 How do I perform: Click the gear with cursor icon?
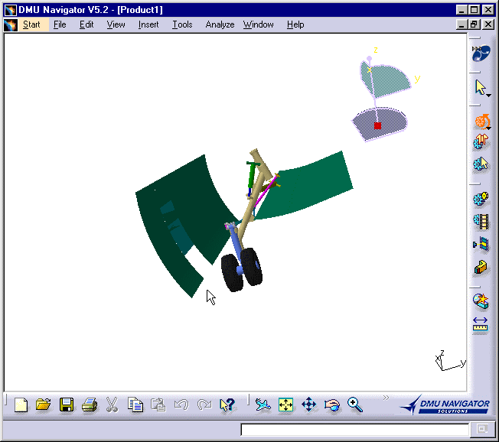tap(481, 164)
